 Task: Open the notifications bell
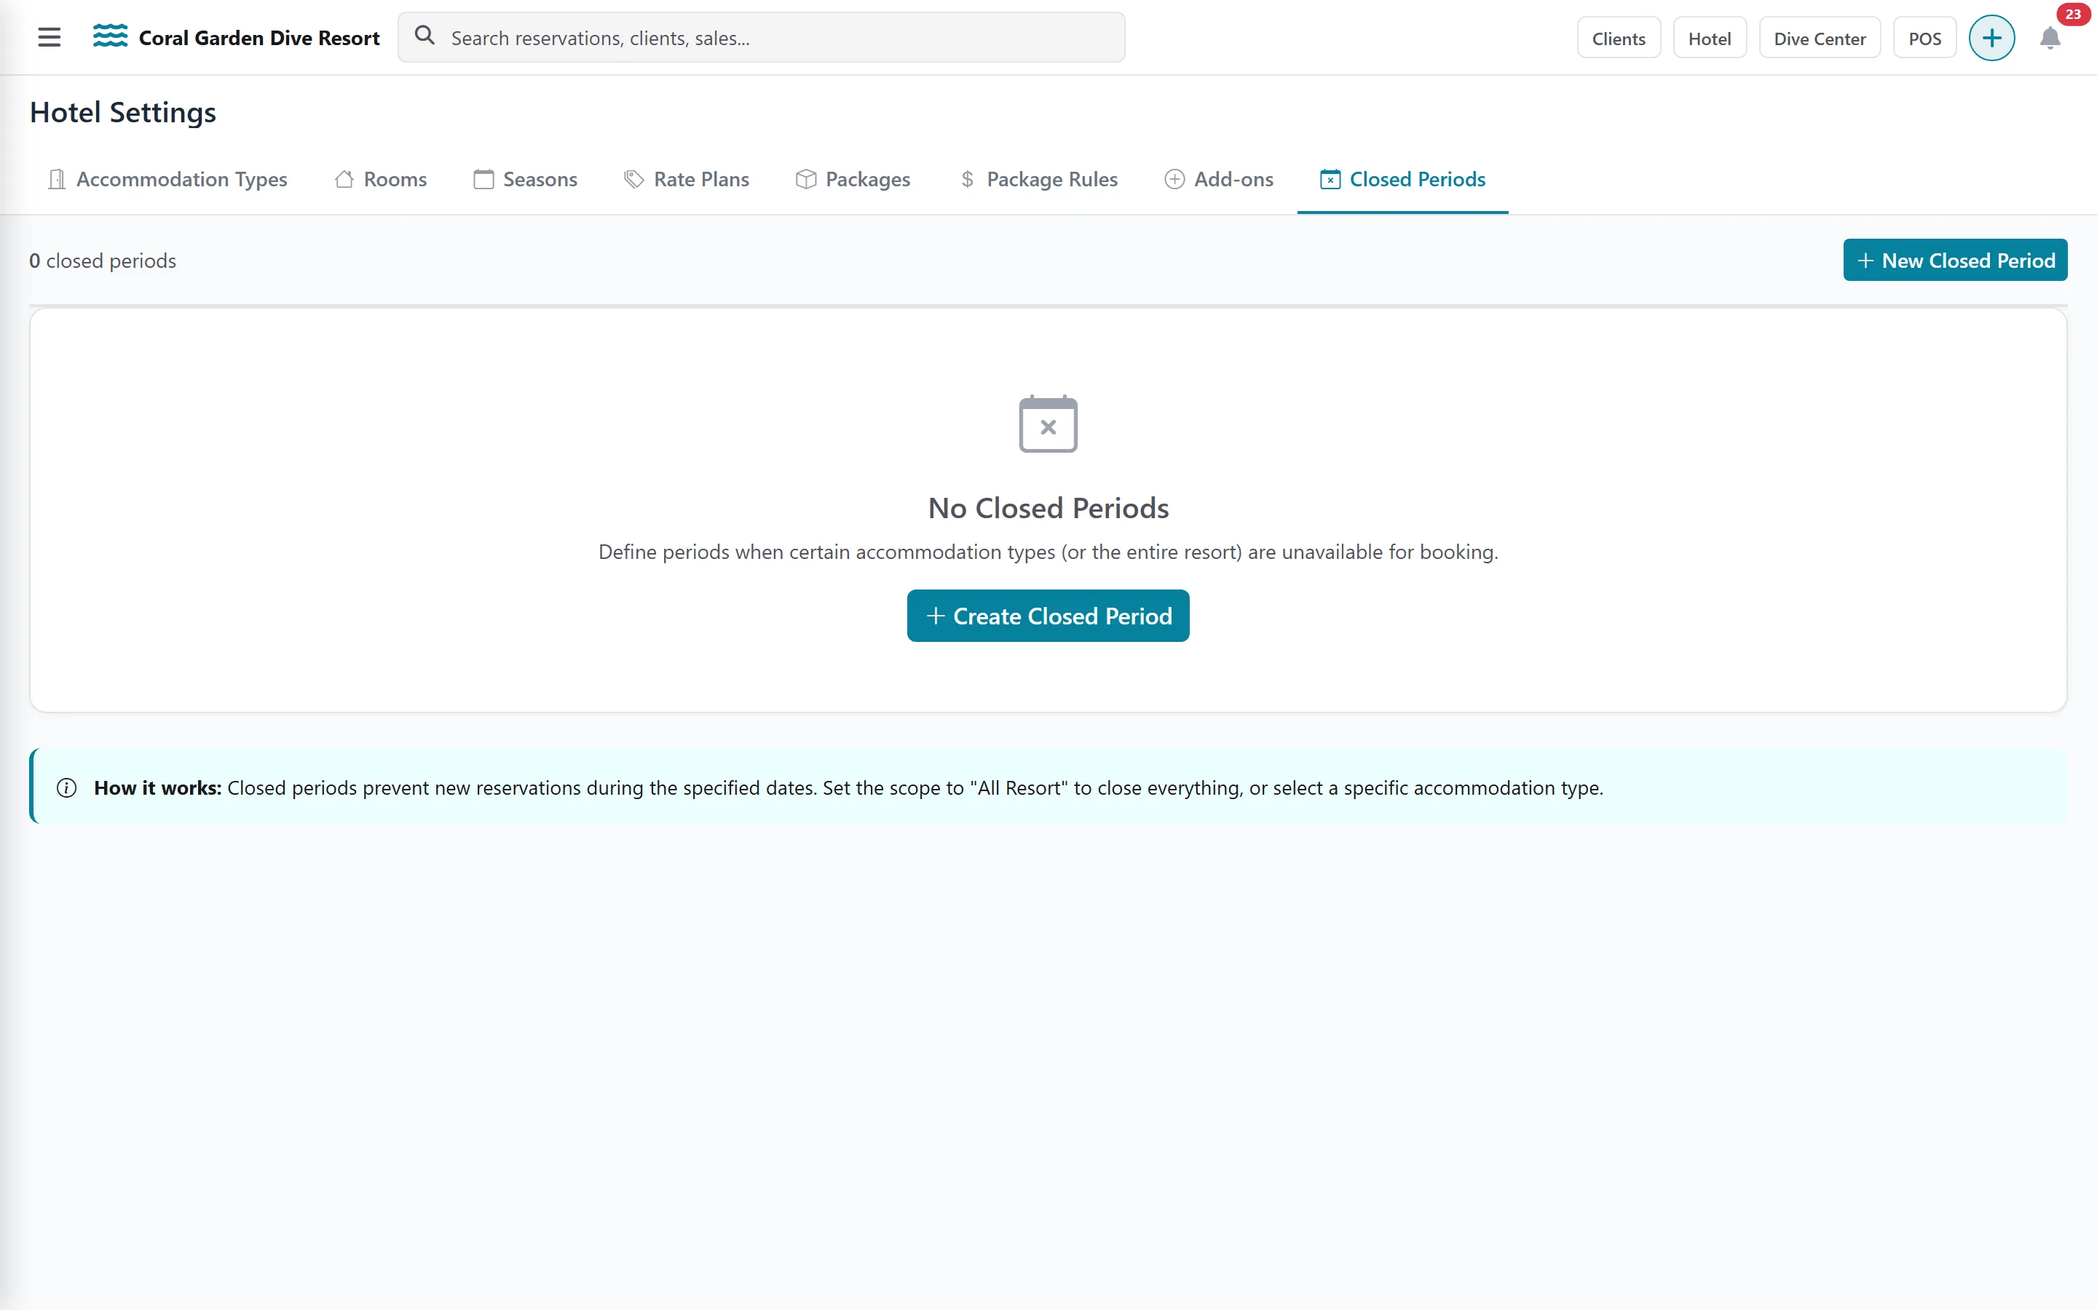(2050, 38)
